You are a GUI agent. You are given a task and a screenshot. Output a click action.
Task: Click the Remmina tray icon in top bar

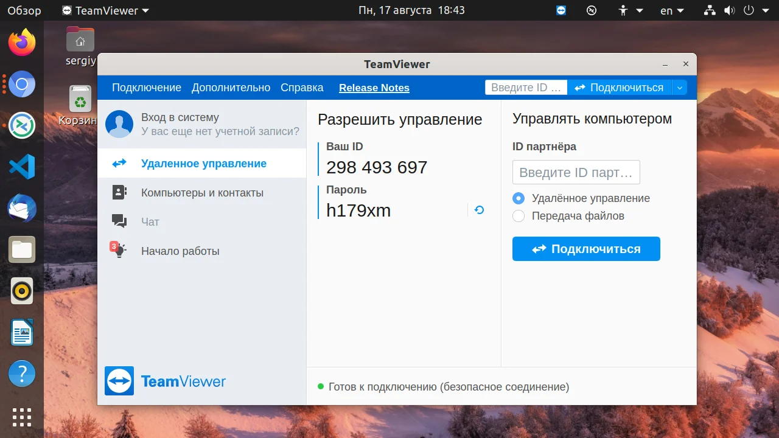pos(592,10)
